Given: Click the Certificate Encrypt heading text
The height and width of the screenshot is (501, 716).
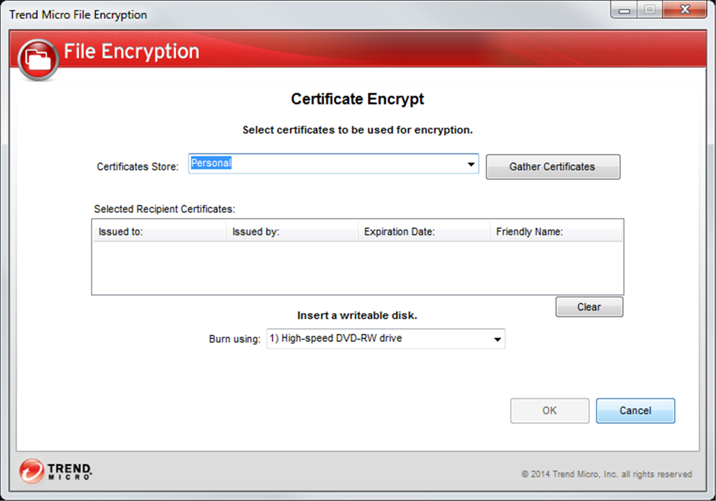Looking at the screenshot, I should pyautogui.click(x=357, y=99).
